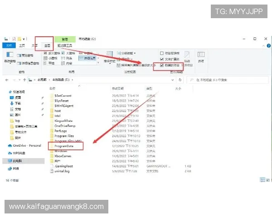The width and height of the screenshot is (272, 218).
Task: Refresh the current folder view
Action: point(180,80)
